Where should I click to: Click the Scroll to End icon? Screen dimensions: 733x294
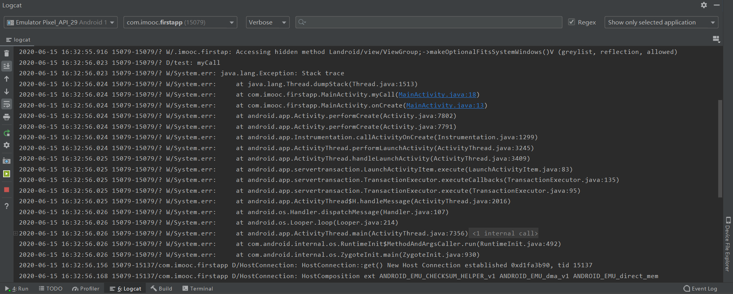tap(7, 66)
